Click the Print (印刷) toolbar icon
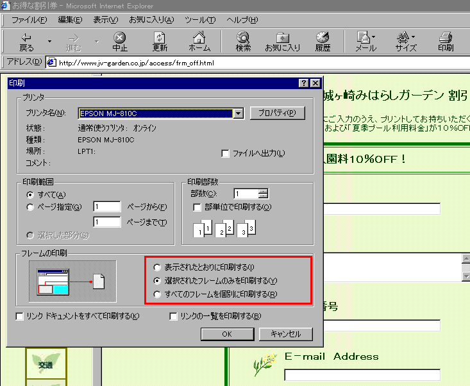Image resolution: width=470 pixels, height=386 pixels. click(x=446, y=41)
